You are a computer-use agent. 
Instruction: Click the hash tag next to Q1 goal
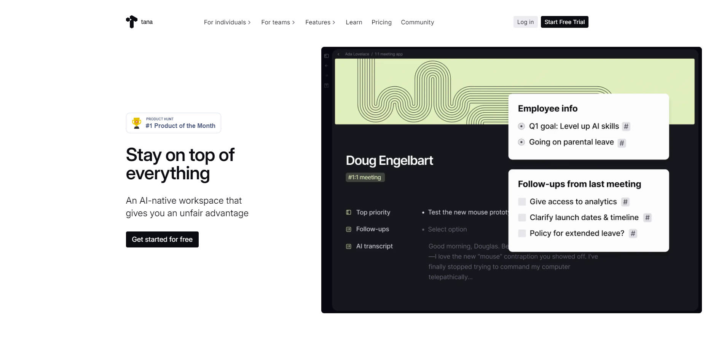[x=626, y=126]
